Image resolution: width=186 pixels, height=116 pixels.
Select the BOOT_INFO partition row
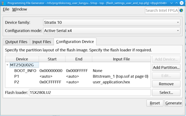pos(25,71)
